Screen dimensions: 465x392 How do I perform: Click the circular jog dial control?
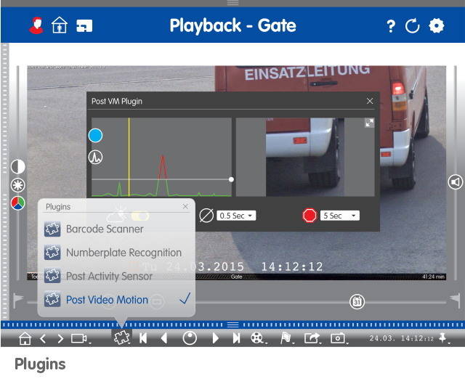pyautogui.click(x=190, y=338)
